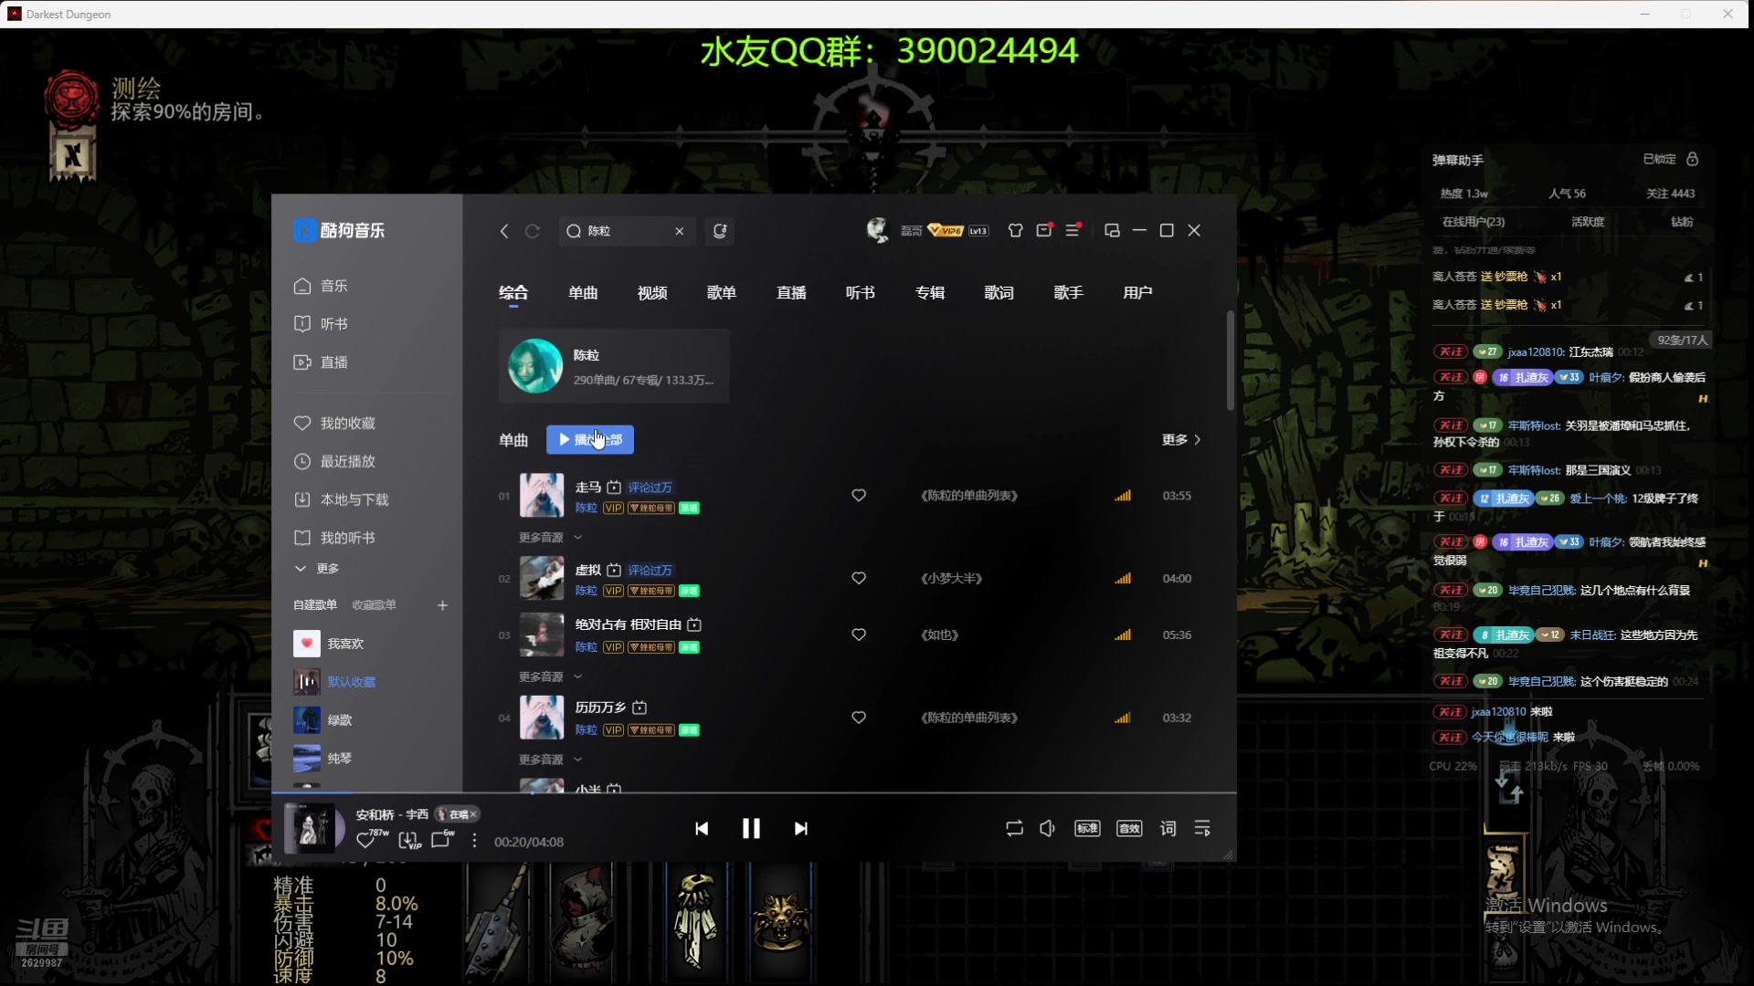Viewport: 1754px width, 986px height.
Task: Go to the previous track
Action: (702, 828)
